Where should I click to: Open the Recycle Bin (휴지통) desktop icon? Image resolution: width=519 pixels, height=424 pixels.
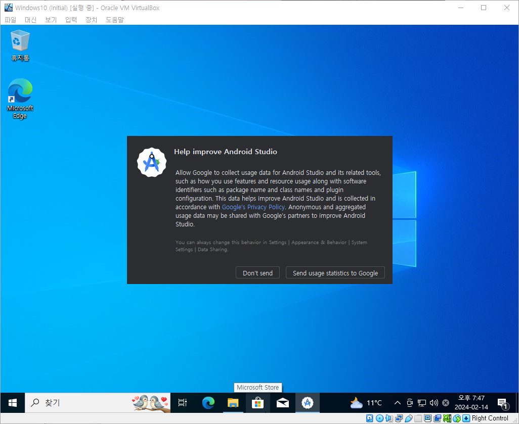tap(20, 45)
